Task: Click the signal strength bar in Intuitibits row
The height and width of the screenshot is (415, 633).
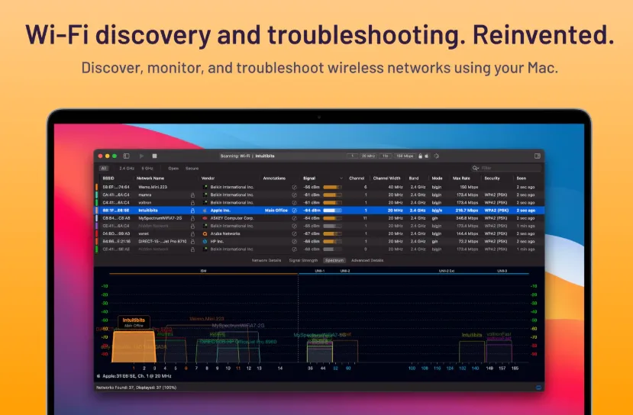Action: (332, 211)
